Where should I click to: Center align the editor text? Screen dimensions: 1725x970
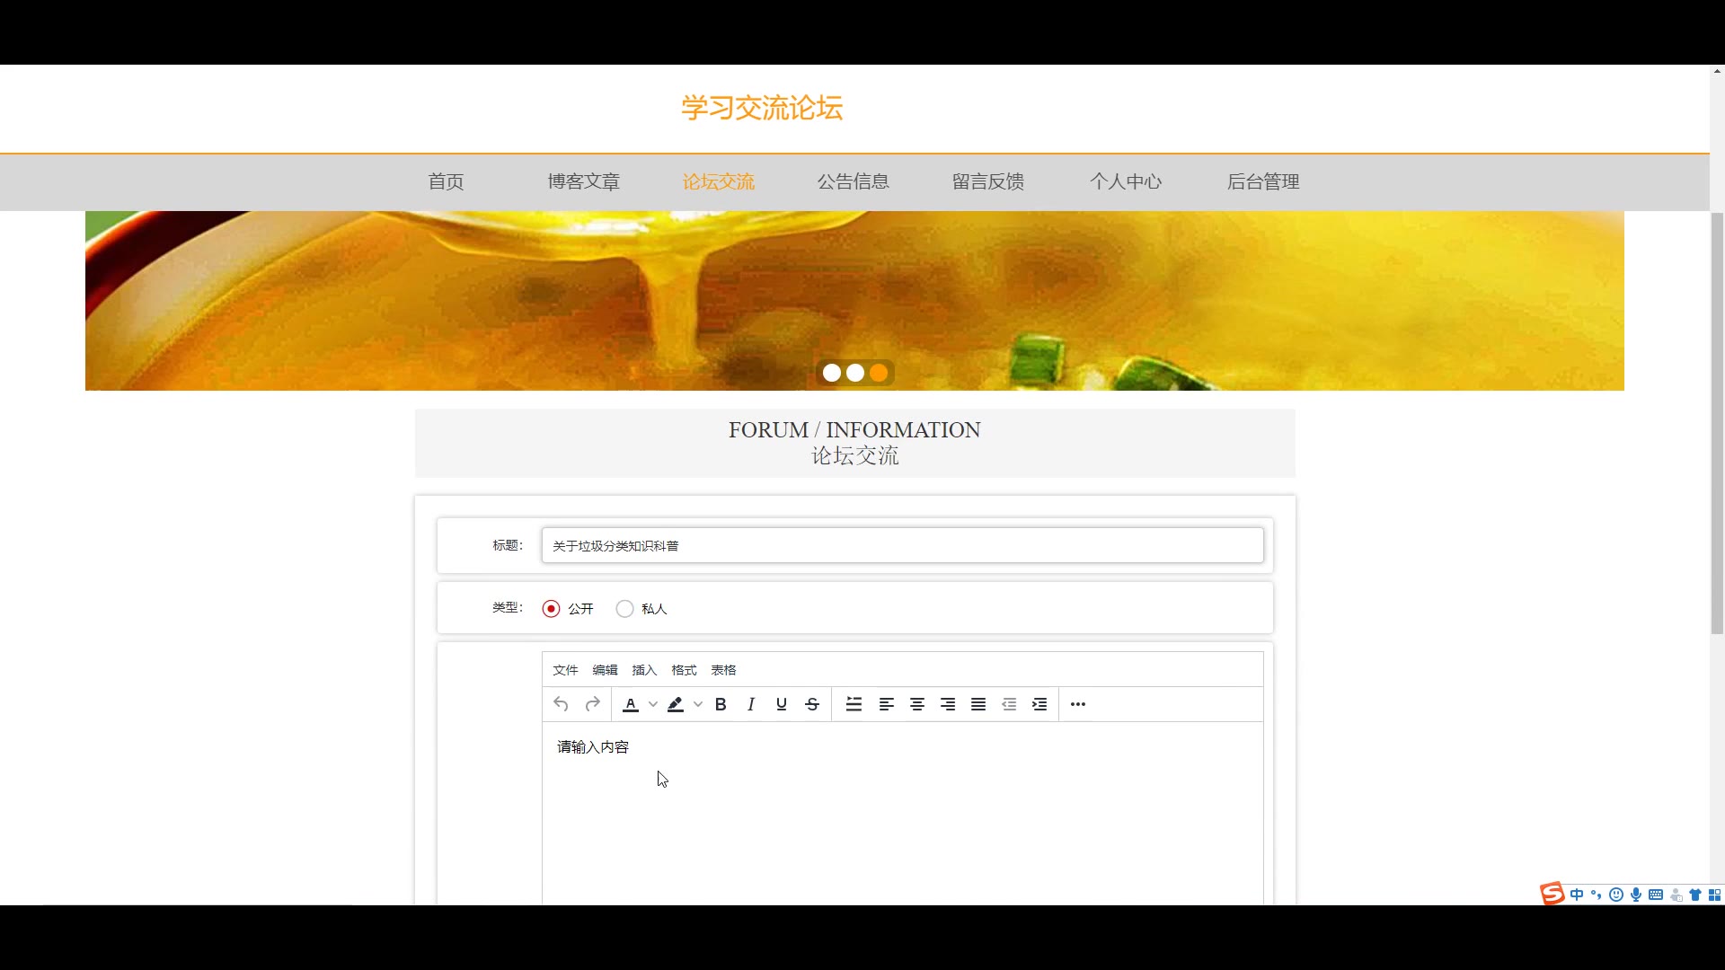(x=917, y=705)
